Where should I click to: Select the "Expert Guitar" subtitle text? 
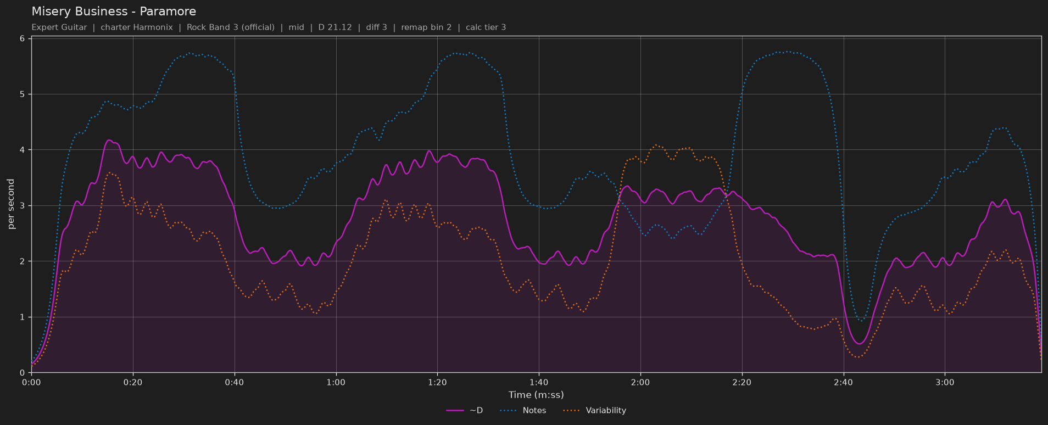(59, 27)
